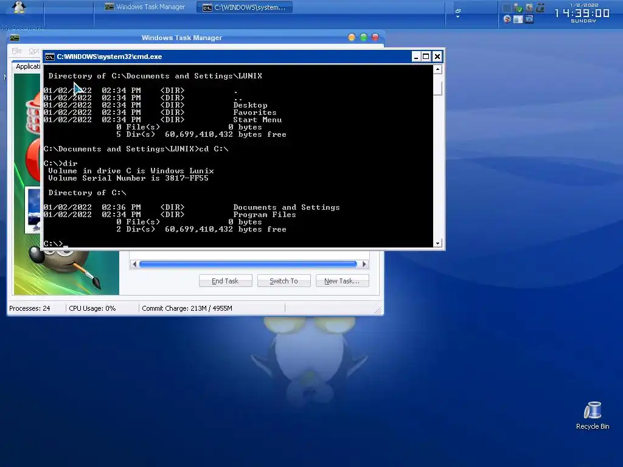Viewport: 623px width, 467px height.
Task: Click Task Manager title bar graph icon
Action: click(x=15, y=38)
